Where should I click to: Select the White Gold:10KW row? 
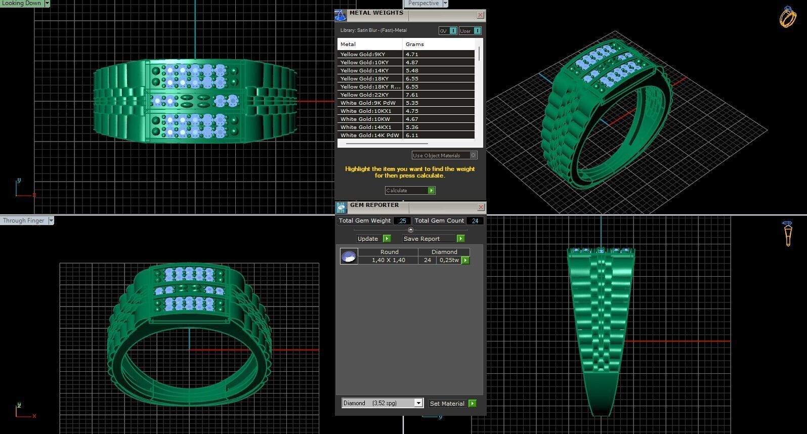406,119
